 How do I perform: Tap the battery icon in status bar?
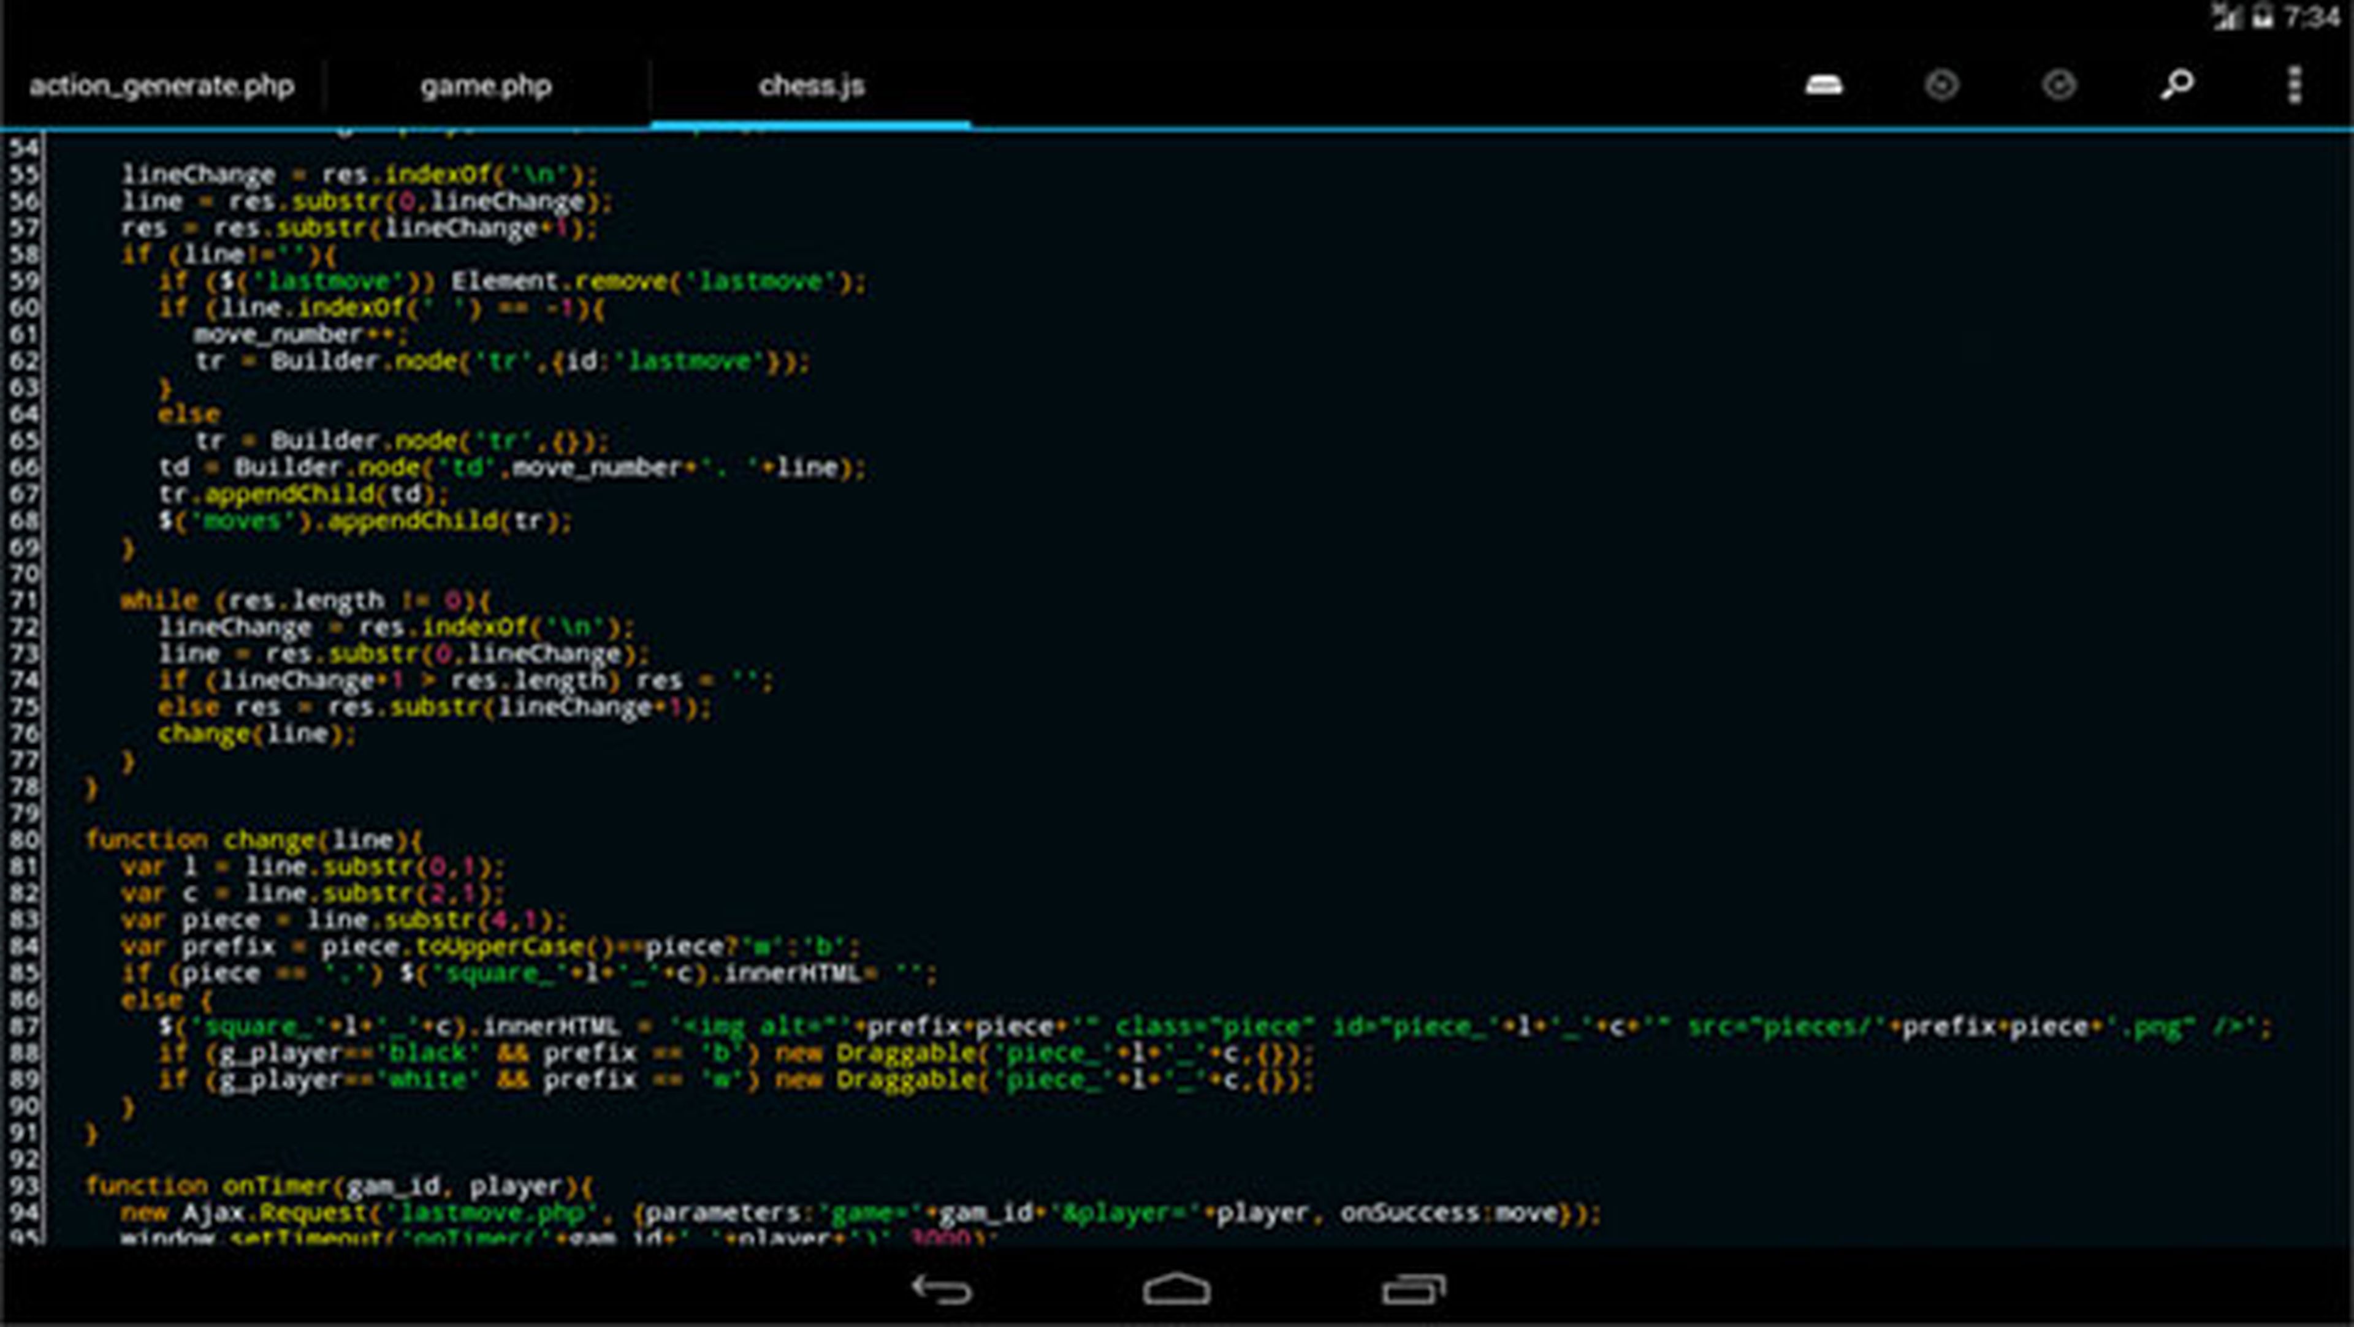[2263, 17]
